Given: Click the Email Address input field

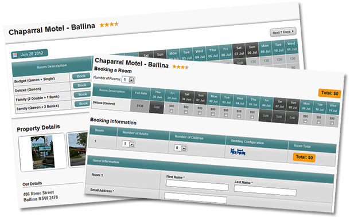Looking at the screenshot, I should [x=196, y=198].
